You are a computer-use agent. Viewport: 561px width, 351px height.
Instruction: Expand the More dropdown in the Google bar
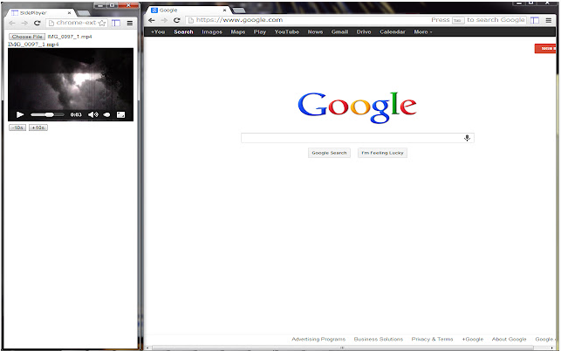pos(423,32)
